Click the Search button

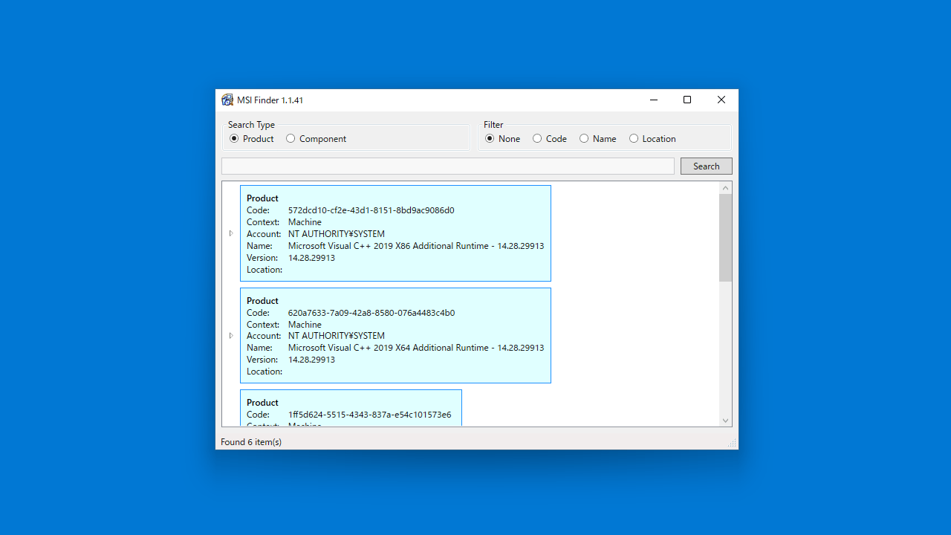706,166
